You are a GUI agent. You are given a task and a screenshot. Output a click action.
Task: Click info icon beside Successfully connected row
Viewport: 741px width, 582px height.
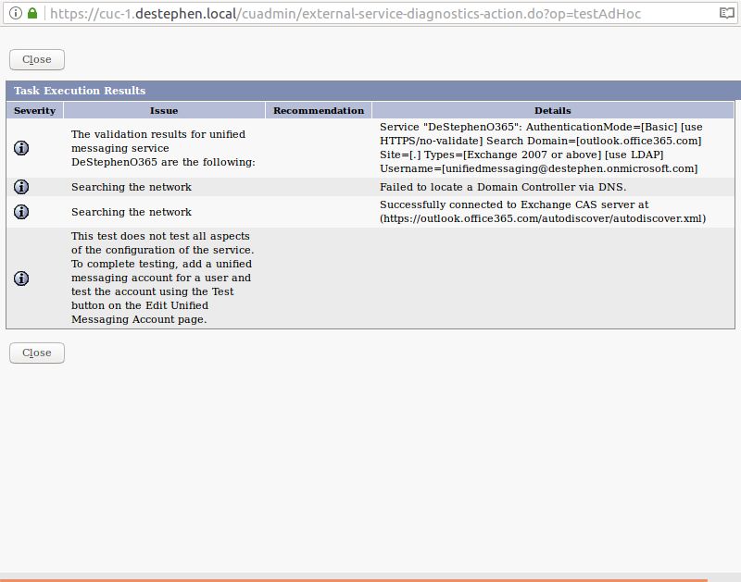21,212
